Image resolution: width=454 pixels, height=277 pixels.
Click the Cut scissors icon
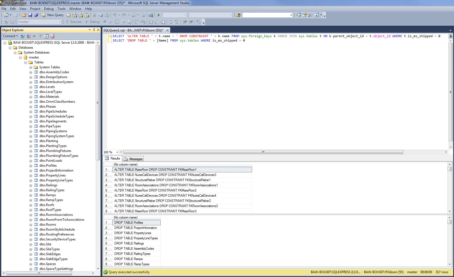pos(94,15)
